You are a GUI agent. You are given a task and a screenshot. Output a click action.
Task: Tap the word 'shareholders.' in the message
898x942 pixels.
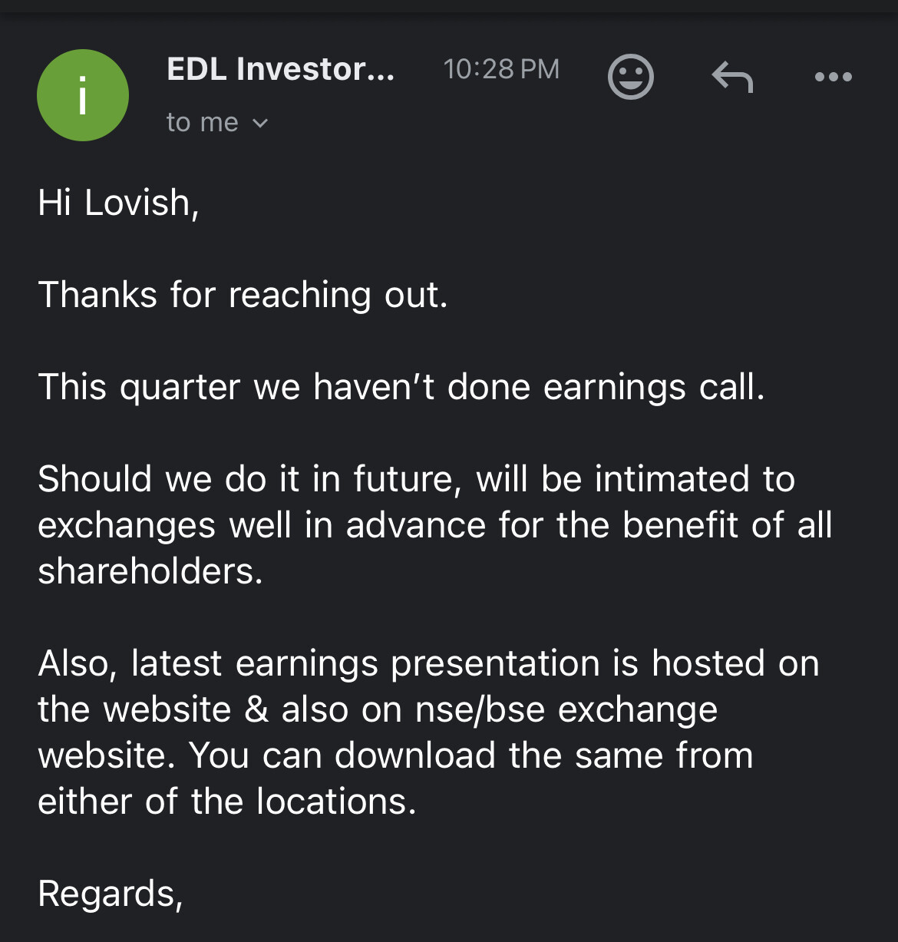[x=150, y=571]
